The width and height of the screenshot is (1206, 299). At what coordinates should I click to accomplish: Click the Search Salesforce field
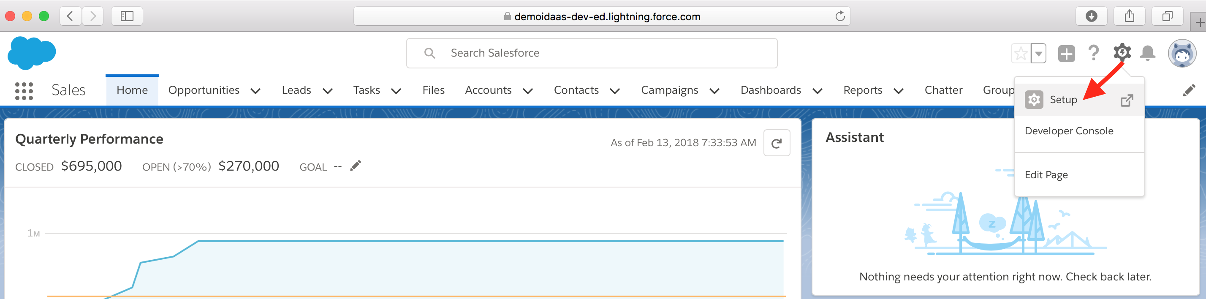[x=592, y=53]
